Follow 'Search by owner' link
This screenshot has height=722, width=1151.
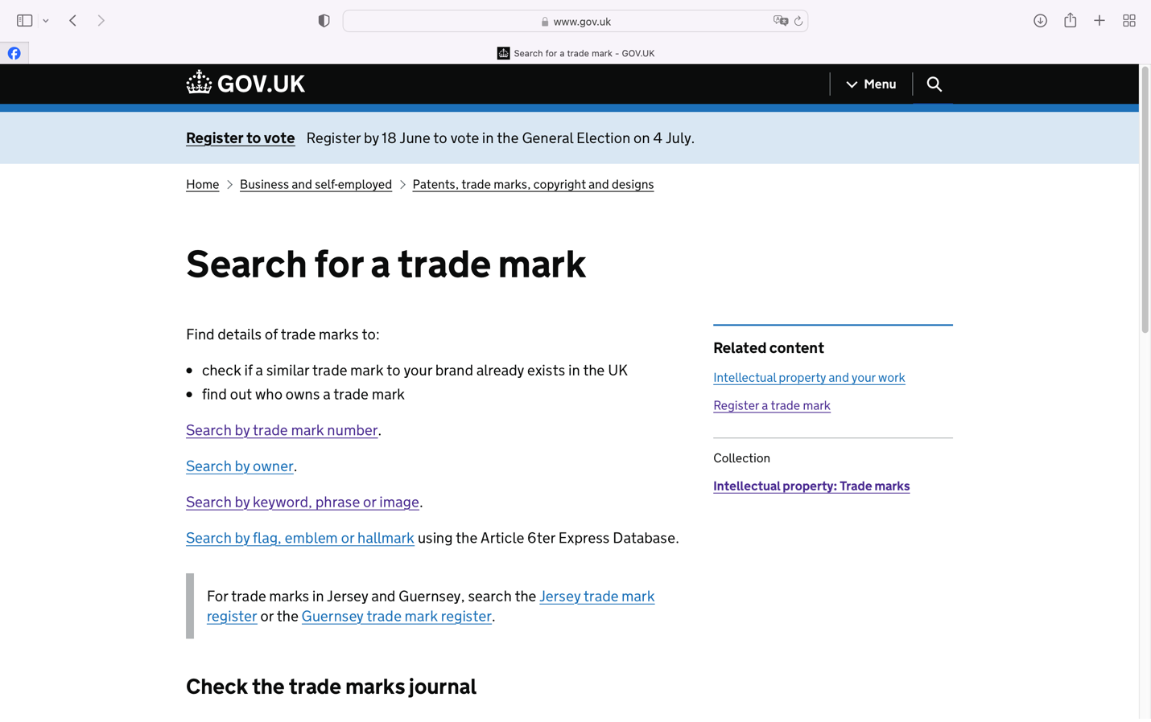click(x=239, y=466)
